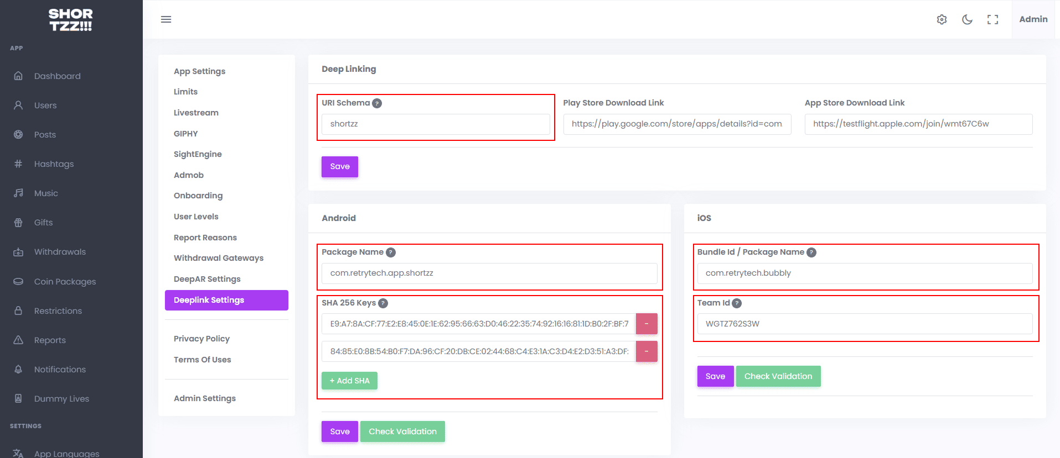Switch to Admin Settings tab
The width and height of the screenshot is (1060, 458).
(x=204, y=398)
